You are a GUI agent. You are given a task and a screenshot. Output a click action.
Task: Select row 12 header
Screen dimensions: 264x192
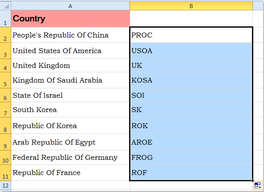5,186
